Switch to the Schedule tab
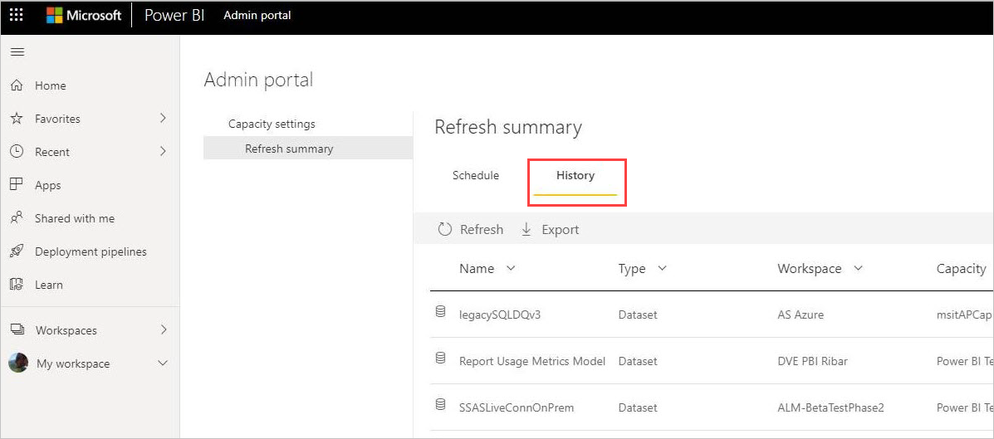The height and width of the screenshot is (439, 994). click(x=476, y=175)
